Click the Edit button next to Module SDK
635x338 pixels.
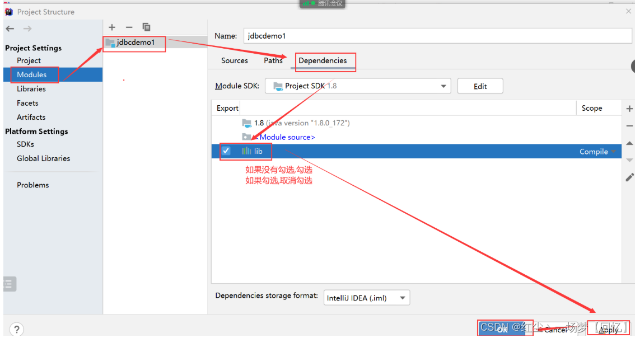tap(480, 86)
